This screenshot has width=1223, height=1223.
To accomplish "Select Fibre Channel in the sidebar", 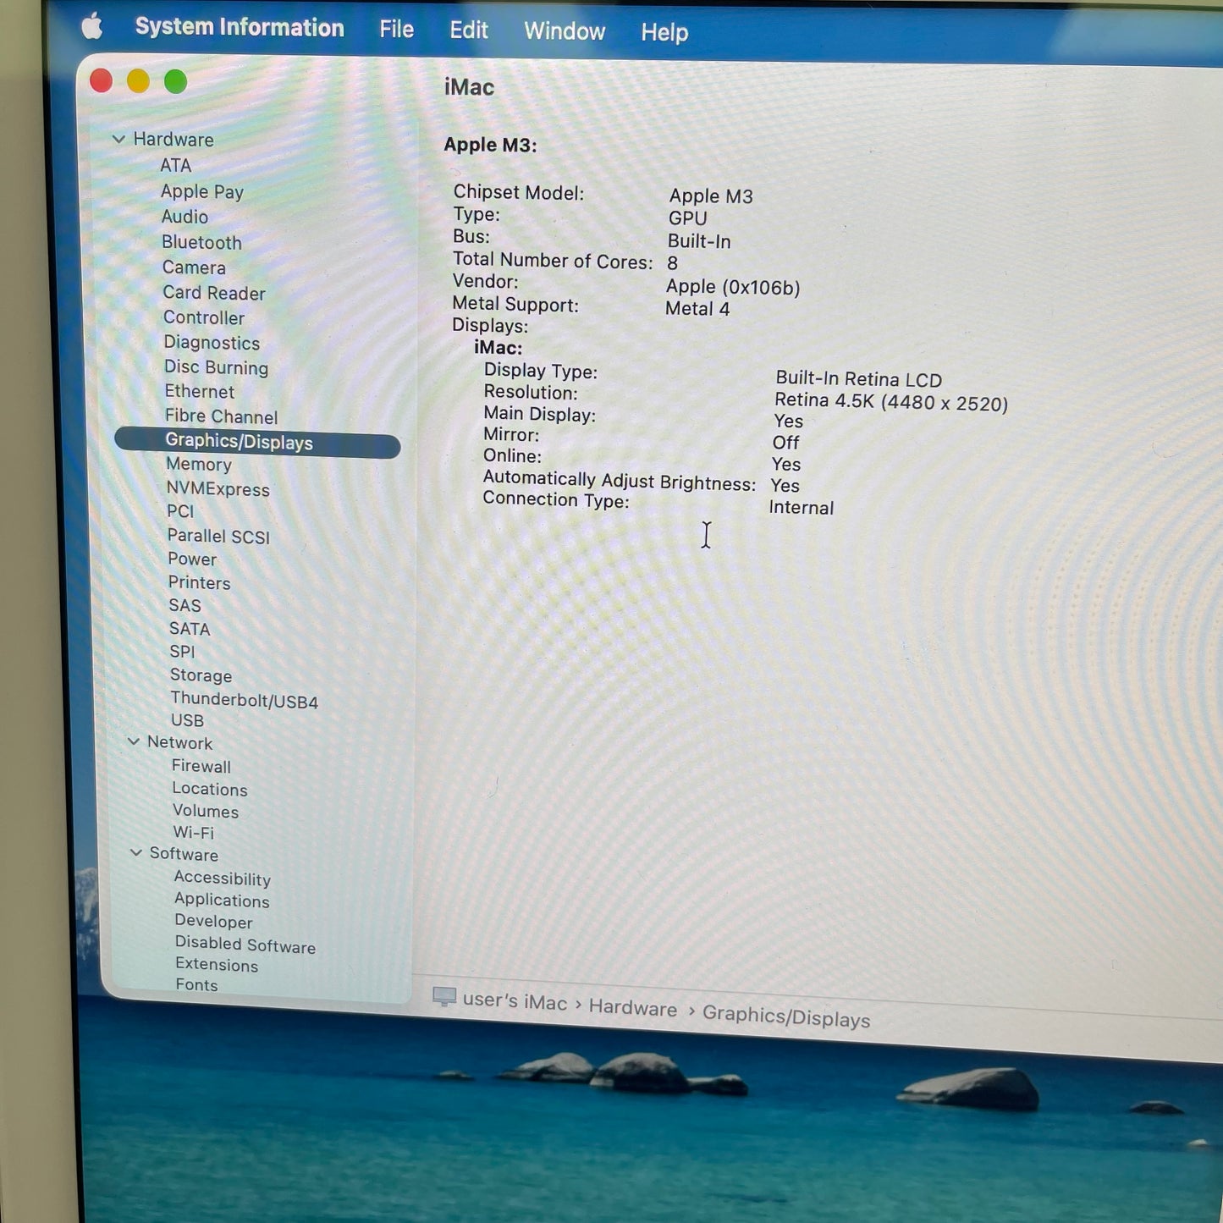I will (x=221, y=416).
